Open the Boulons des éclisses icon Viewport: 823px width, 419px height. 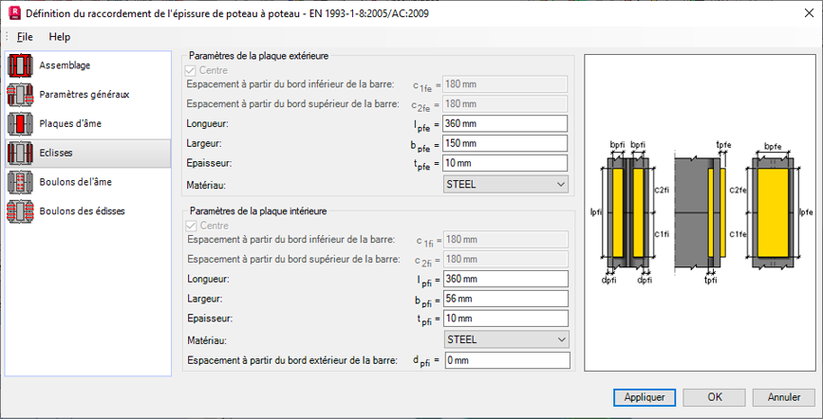20,210
